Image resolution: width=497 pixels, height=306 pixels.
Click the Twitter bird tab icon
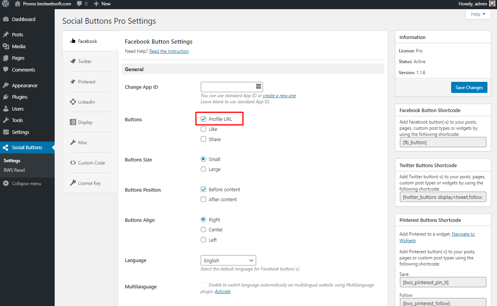point(73,61)
